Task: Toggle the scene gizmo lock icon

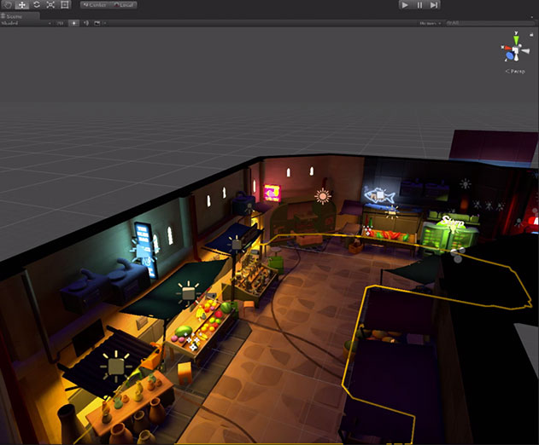Action: tap(531, 34)
